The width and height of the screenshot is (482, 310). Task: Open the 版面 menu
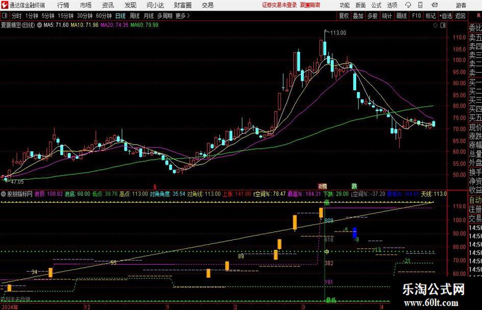point(361,5)
